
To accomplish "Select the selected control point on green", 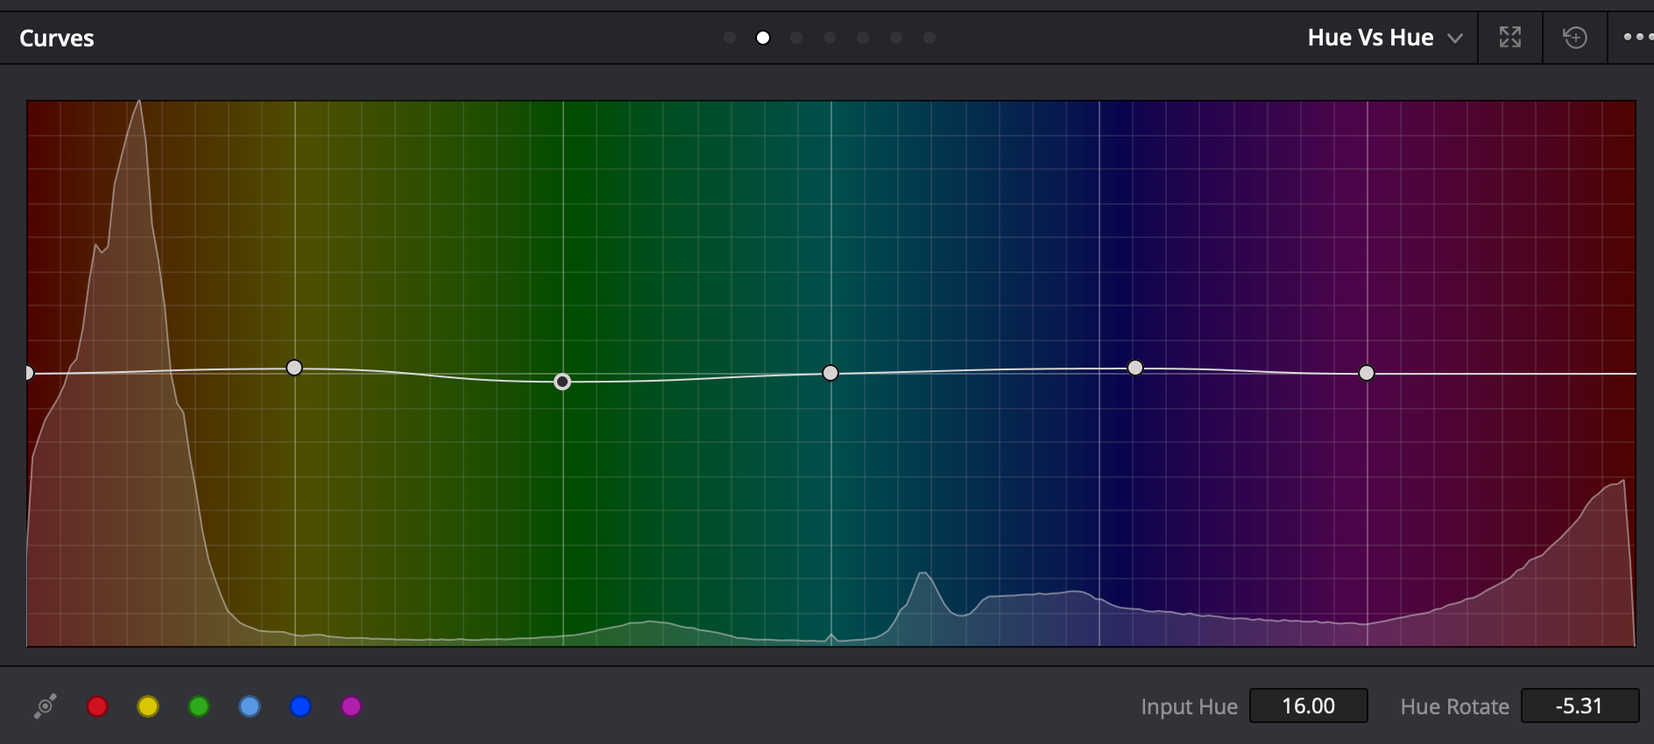I will (x=562, y=382).
